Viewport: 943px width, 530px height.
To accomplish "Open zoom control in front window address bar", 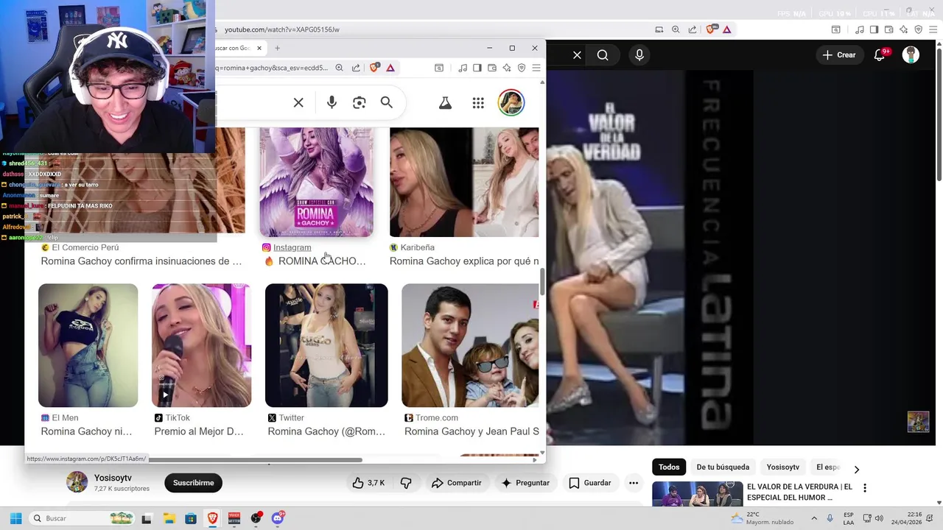I will [x=339, y=68].
